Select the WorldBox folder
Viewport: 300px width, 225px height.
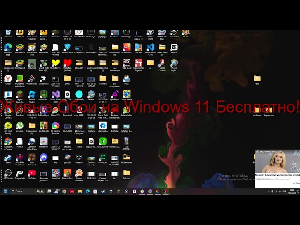click(115, 143)
